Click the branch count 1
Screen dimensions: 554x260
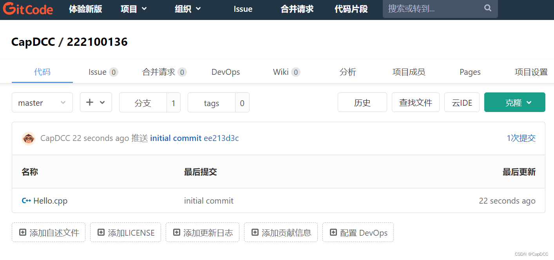tap(174, 103)
